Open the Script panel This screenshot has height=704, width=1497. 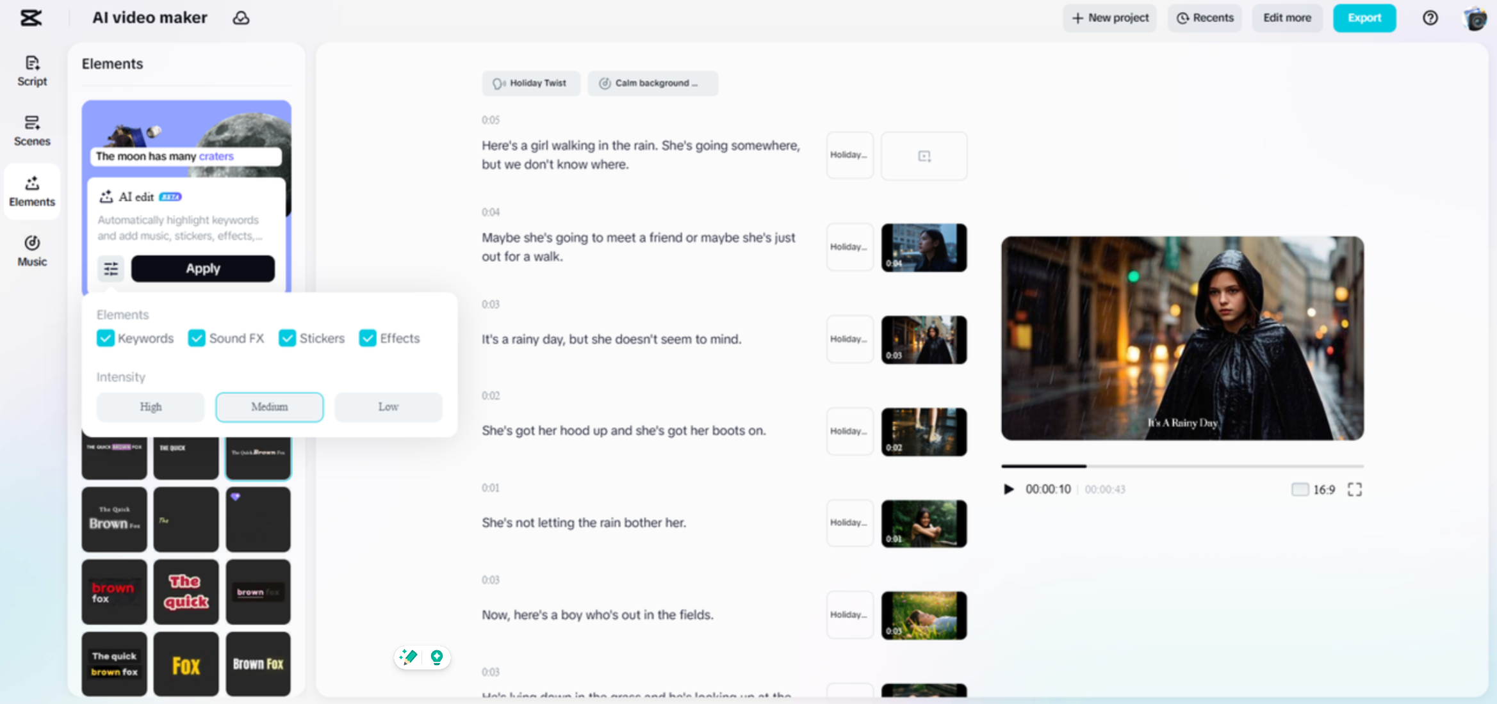31,72
